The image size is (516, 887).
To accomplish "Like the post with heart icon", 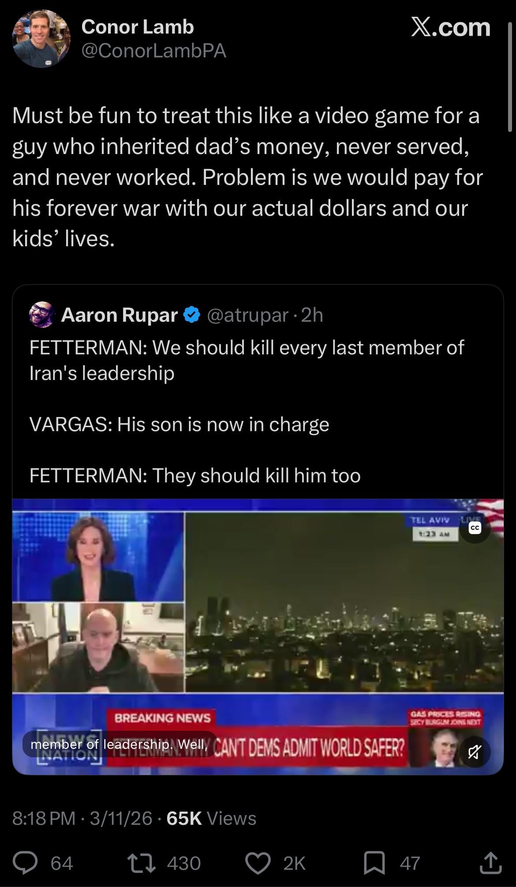I will tap(258, 863).
